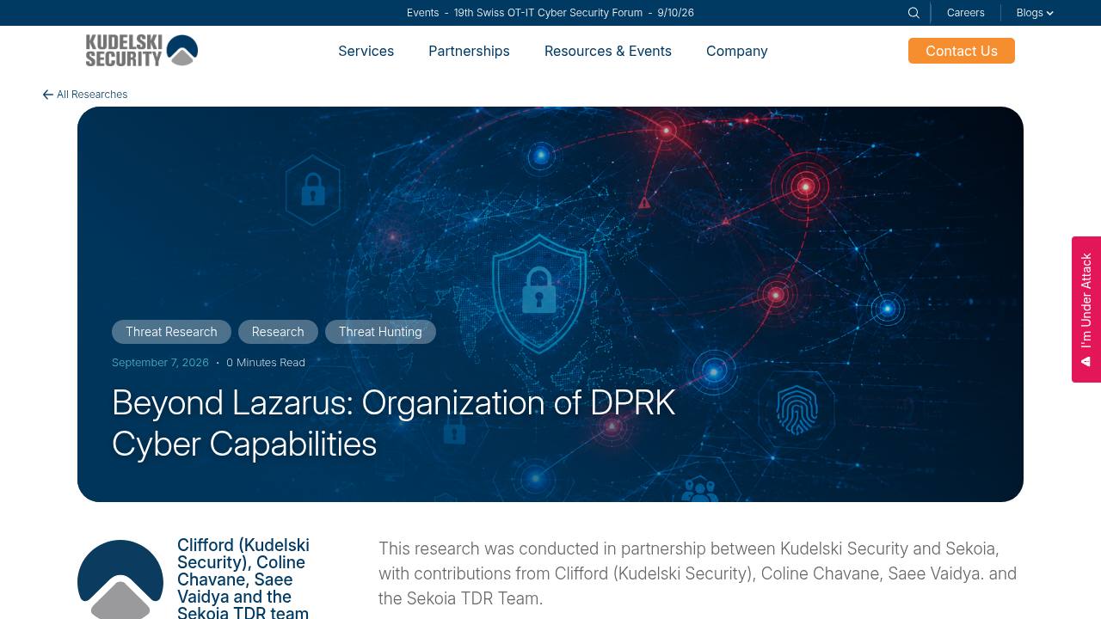Click the 0 Minutes Read text
1101x619 pixels.
(x=266, y=363)
